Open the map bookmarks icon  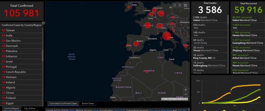tap(174, 5)
